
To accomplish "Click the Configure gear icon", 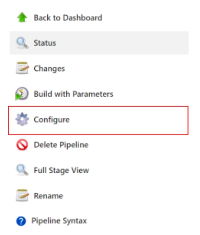I will click(22, 119).
